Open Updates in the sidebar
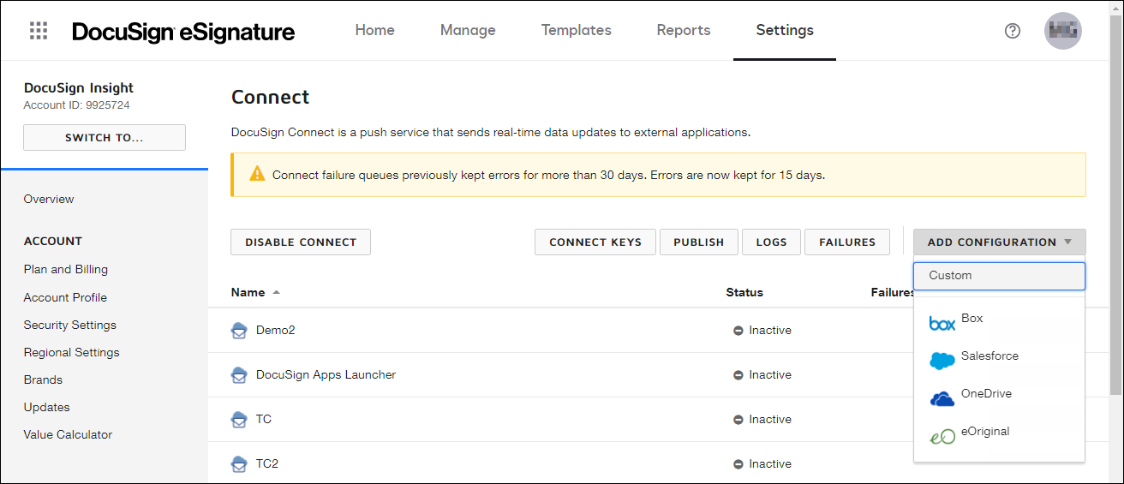1124x484 pixels. pyautogui.click(x=47, y=407)
